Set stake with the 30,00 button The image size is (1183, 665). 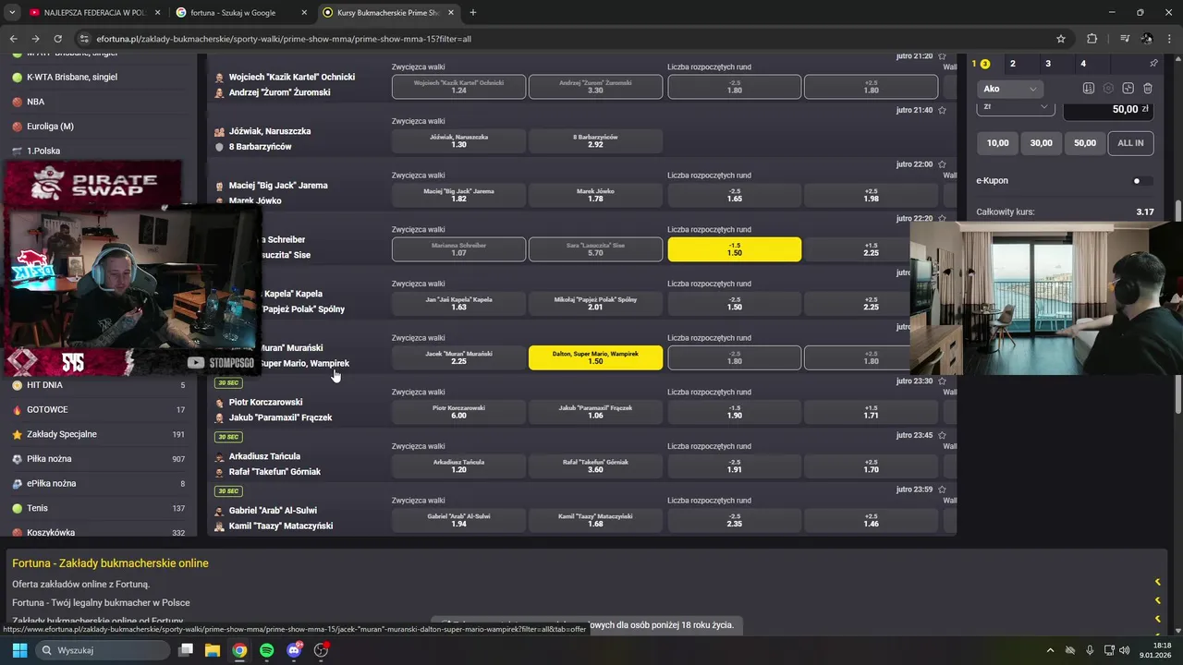click(1041, 143)
